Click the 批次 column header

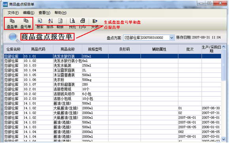[190, 49]
